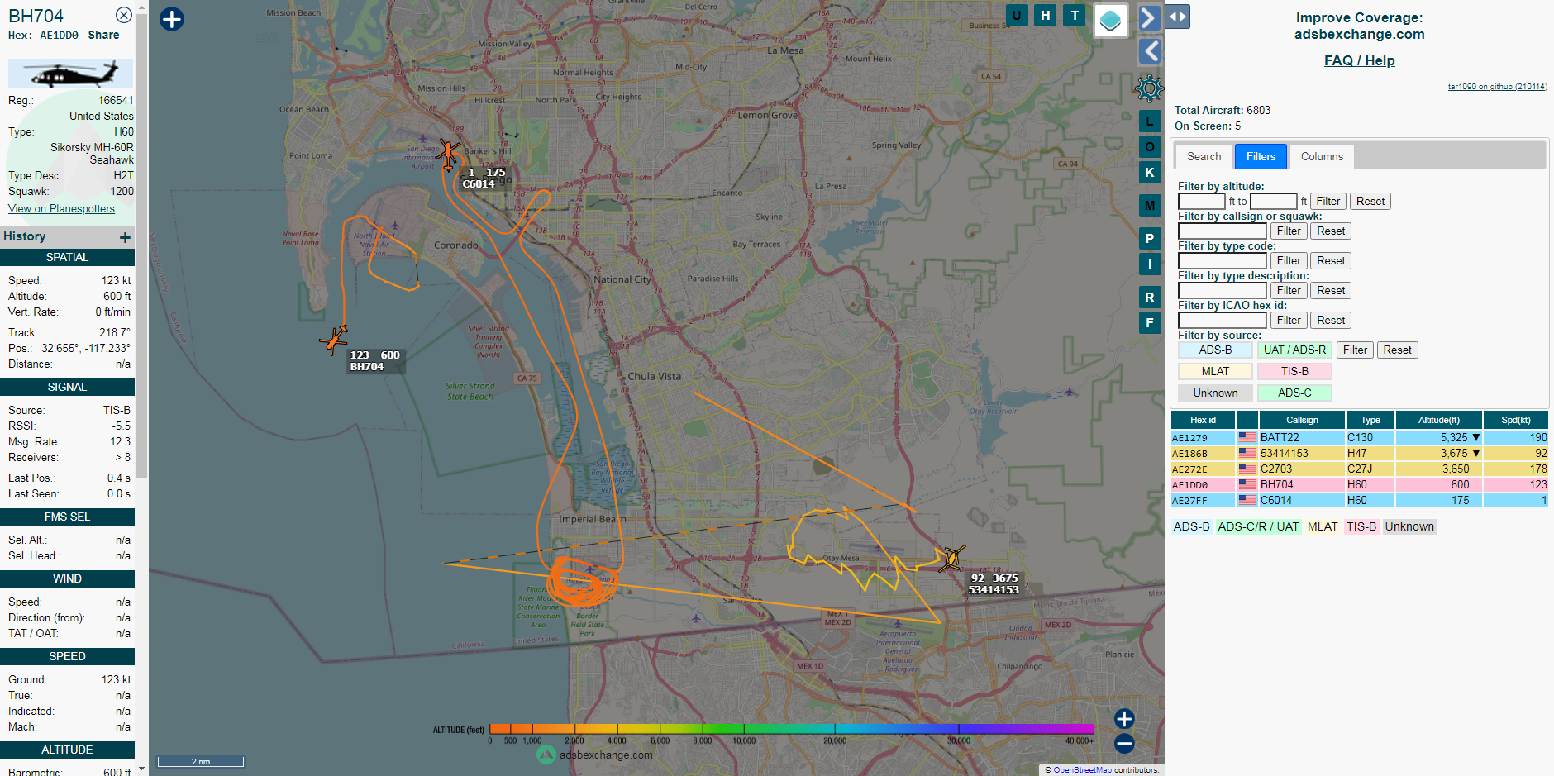Click the F map option button
1554x776 pixels.
tap(1150, 322)
